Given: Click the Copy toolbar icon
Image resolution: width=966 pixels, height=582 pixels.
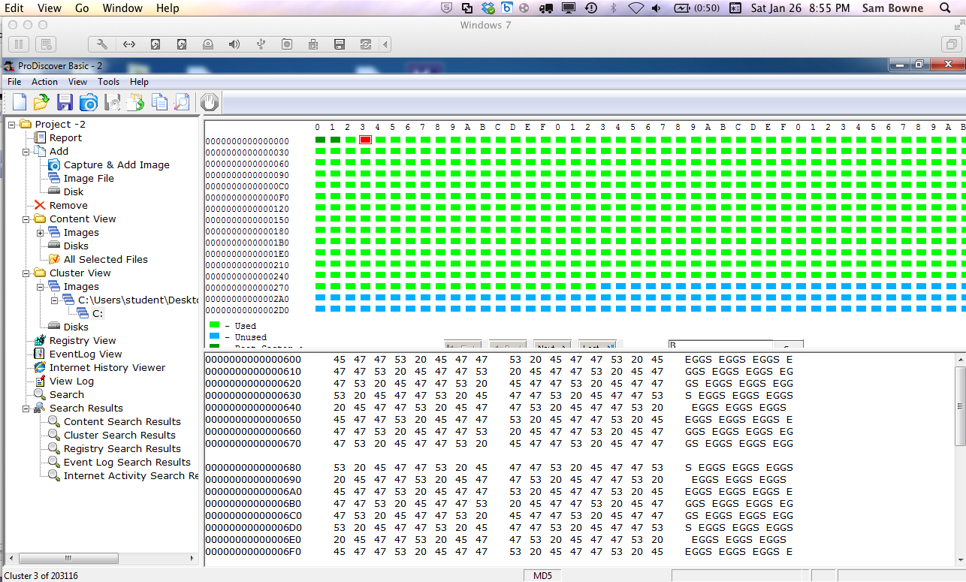Looking at the screenshot, I should (159, 102).
